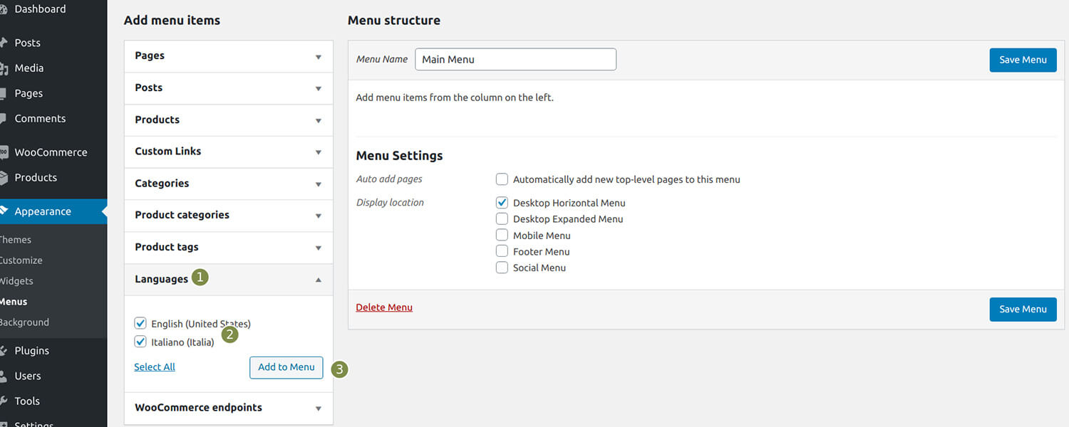Open Tools in the admin sidebar
Viewport: 1069px width, 427px height.
pyautogui.click(x=27, y=401)
